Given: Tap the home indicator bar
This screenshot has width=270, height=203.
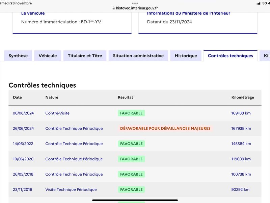Looking at the screenshot, I should 135,200.
